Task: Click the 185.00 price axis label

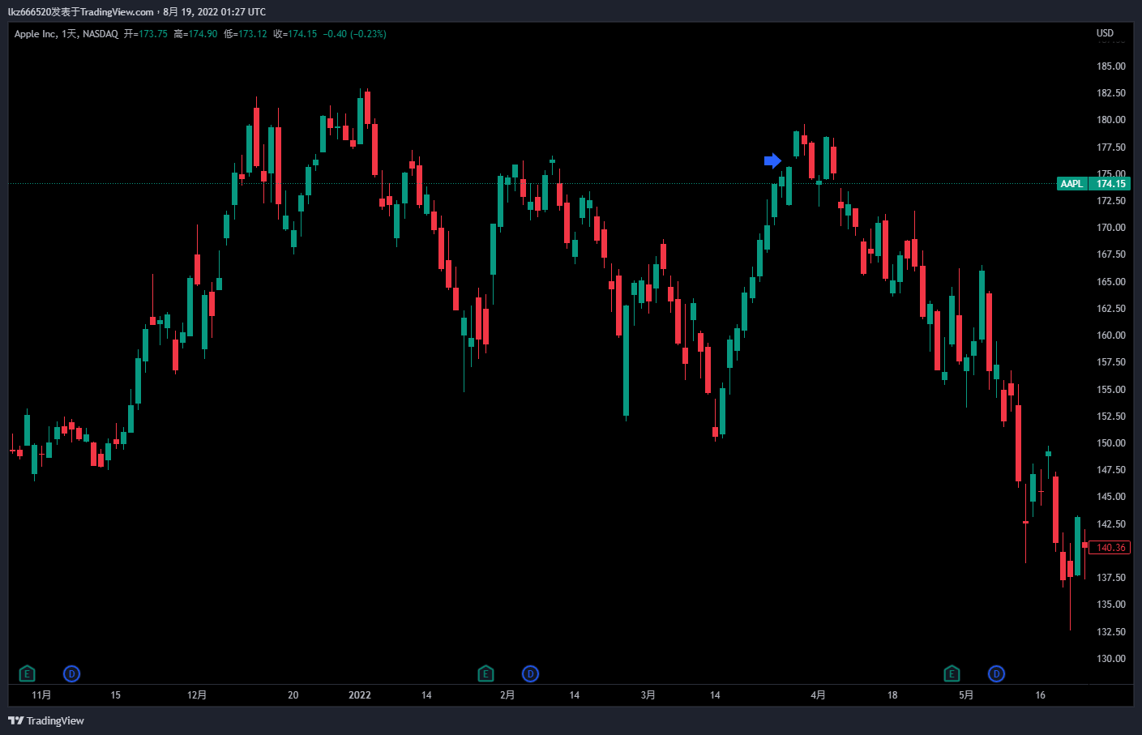Action: click(x=1110, y=66)
